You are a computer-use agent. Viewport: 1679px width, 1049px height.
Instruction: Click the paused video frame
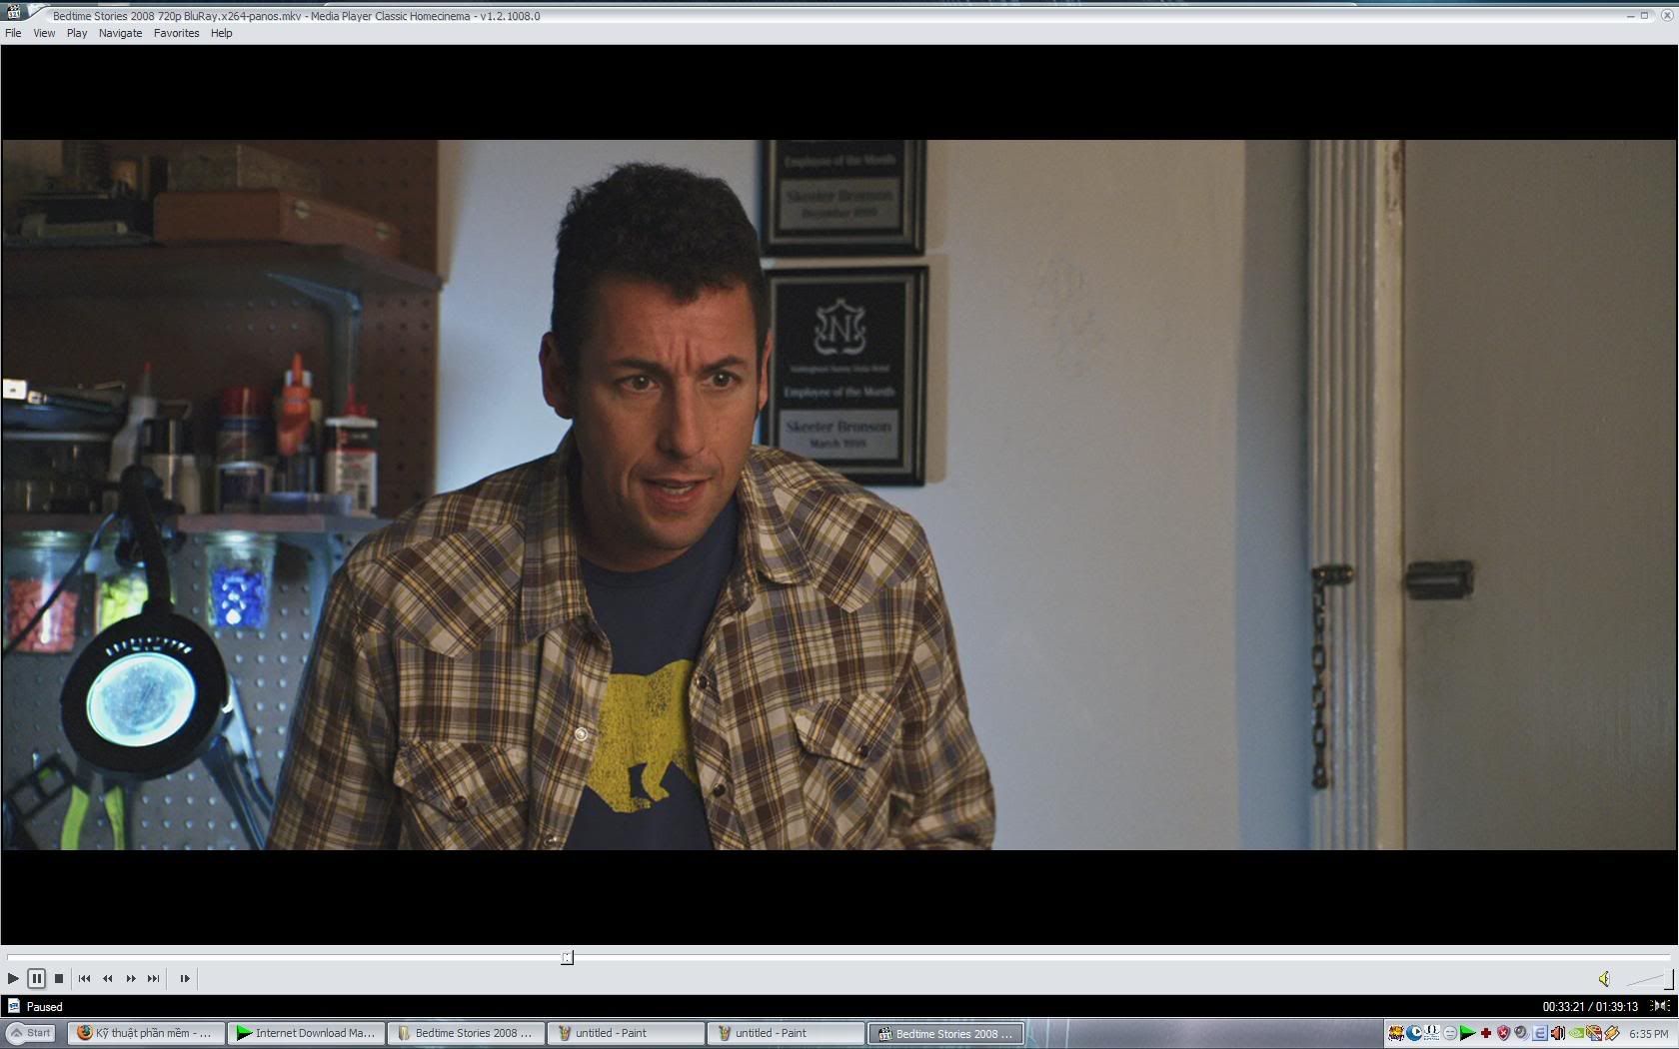click(839, 495)
